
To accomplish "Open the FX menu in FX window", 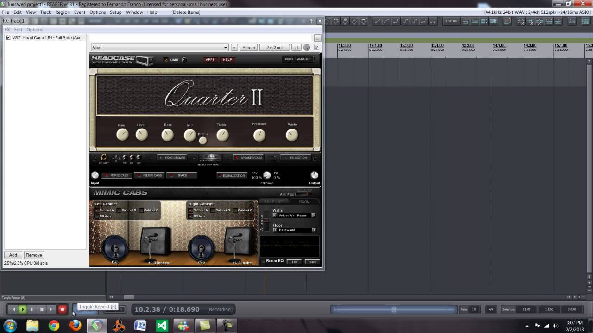I will [x=7, y=30].
